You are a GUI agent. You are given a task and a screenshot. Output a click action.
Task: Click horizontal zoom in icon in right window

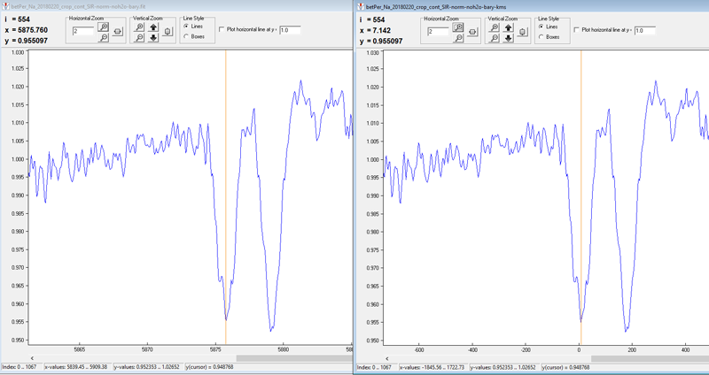[458, 27]
